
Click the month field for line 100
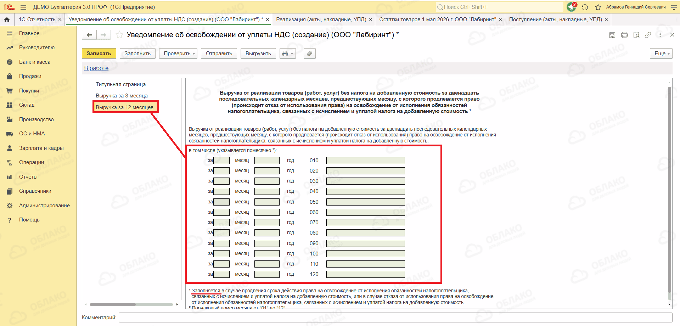221,254
